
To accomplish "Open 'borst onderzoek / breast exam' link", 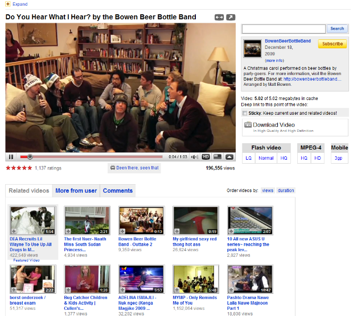I will point(27,300).
